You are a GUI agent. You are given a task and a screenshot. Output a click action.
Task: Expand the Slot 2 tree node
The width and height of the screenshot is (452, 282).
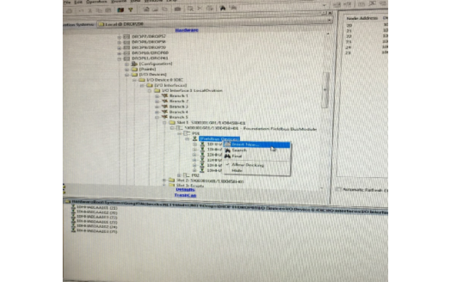(x=164, y=180)
